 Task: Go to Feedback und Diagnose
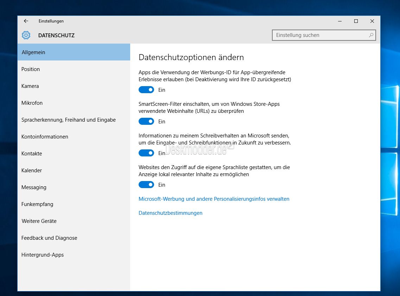(74, 238)
